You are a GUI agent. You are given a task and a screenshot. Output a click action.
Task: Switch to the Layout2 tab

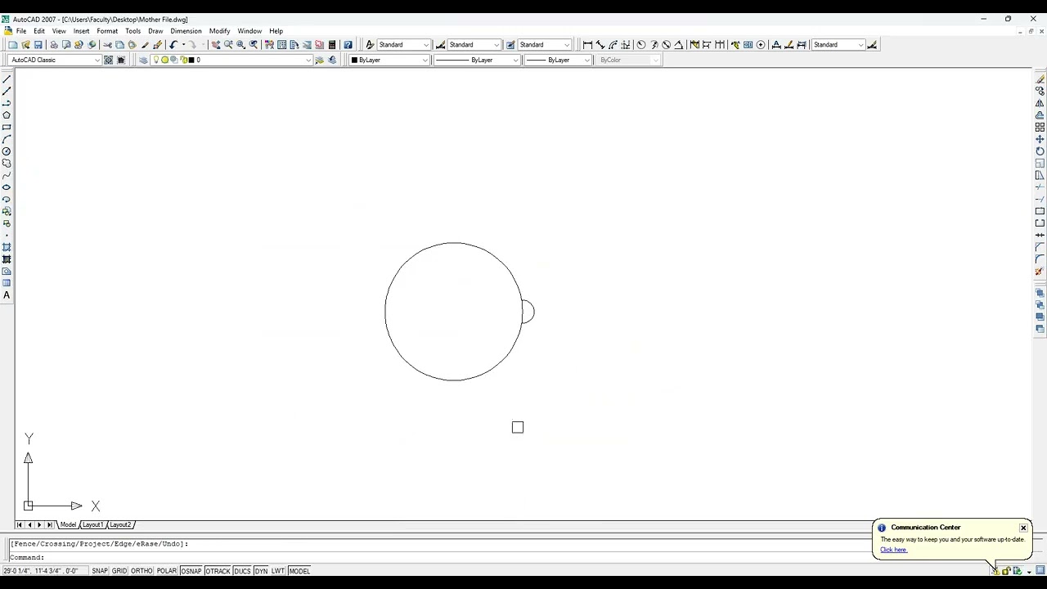pyautogui.click(x=120, y=524)
